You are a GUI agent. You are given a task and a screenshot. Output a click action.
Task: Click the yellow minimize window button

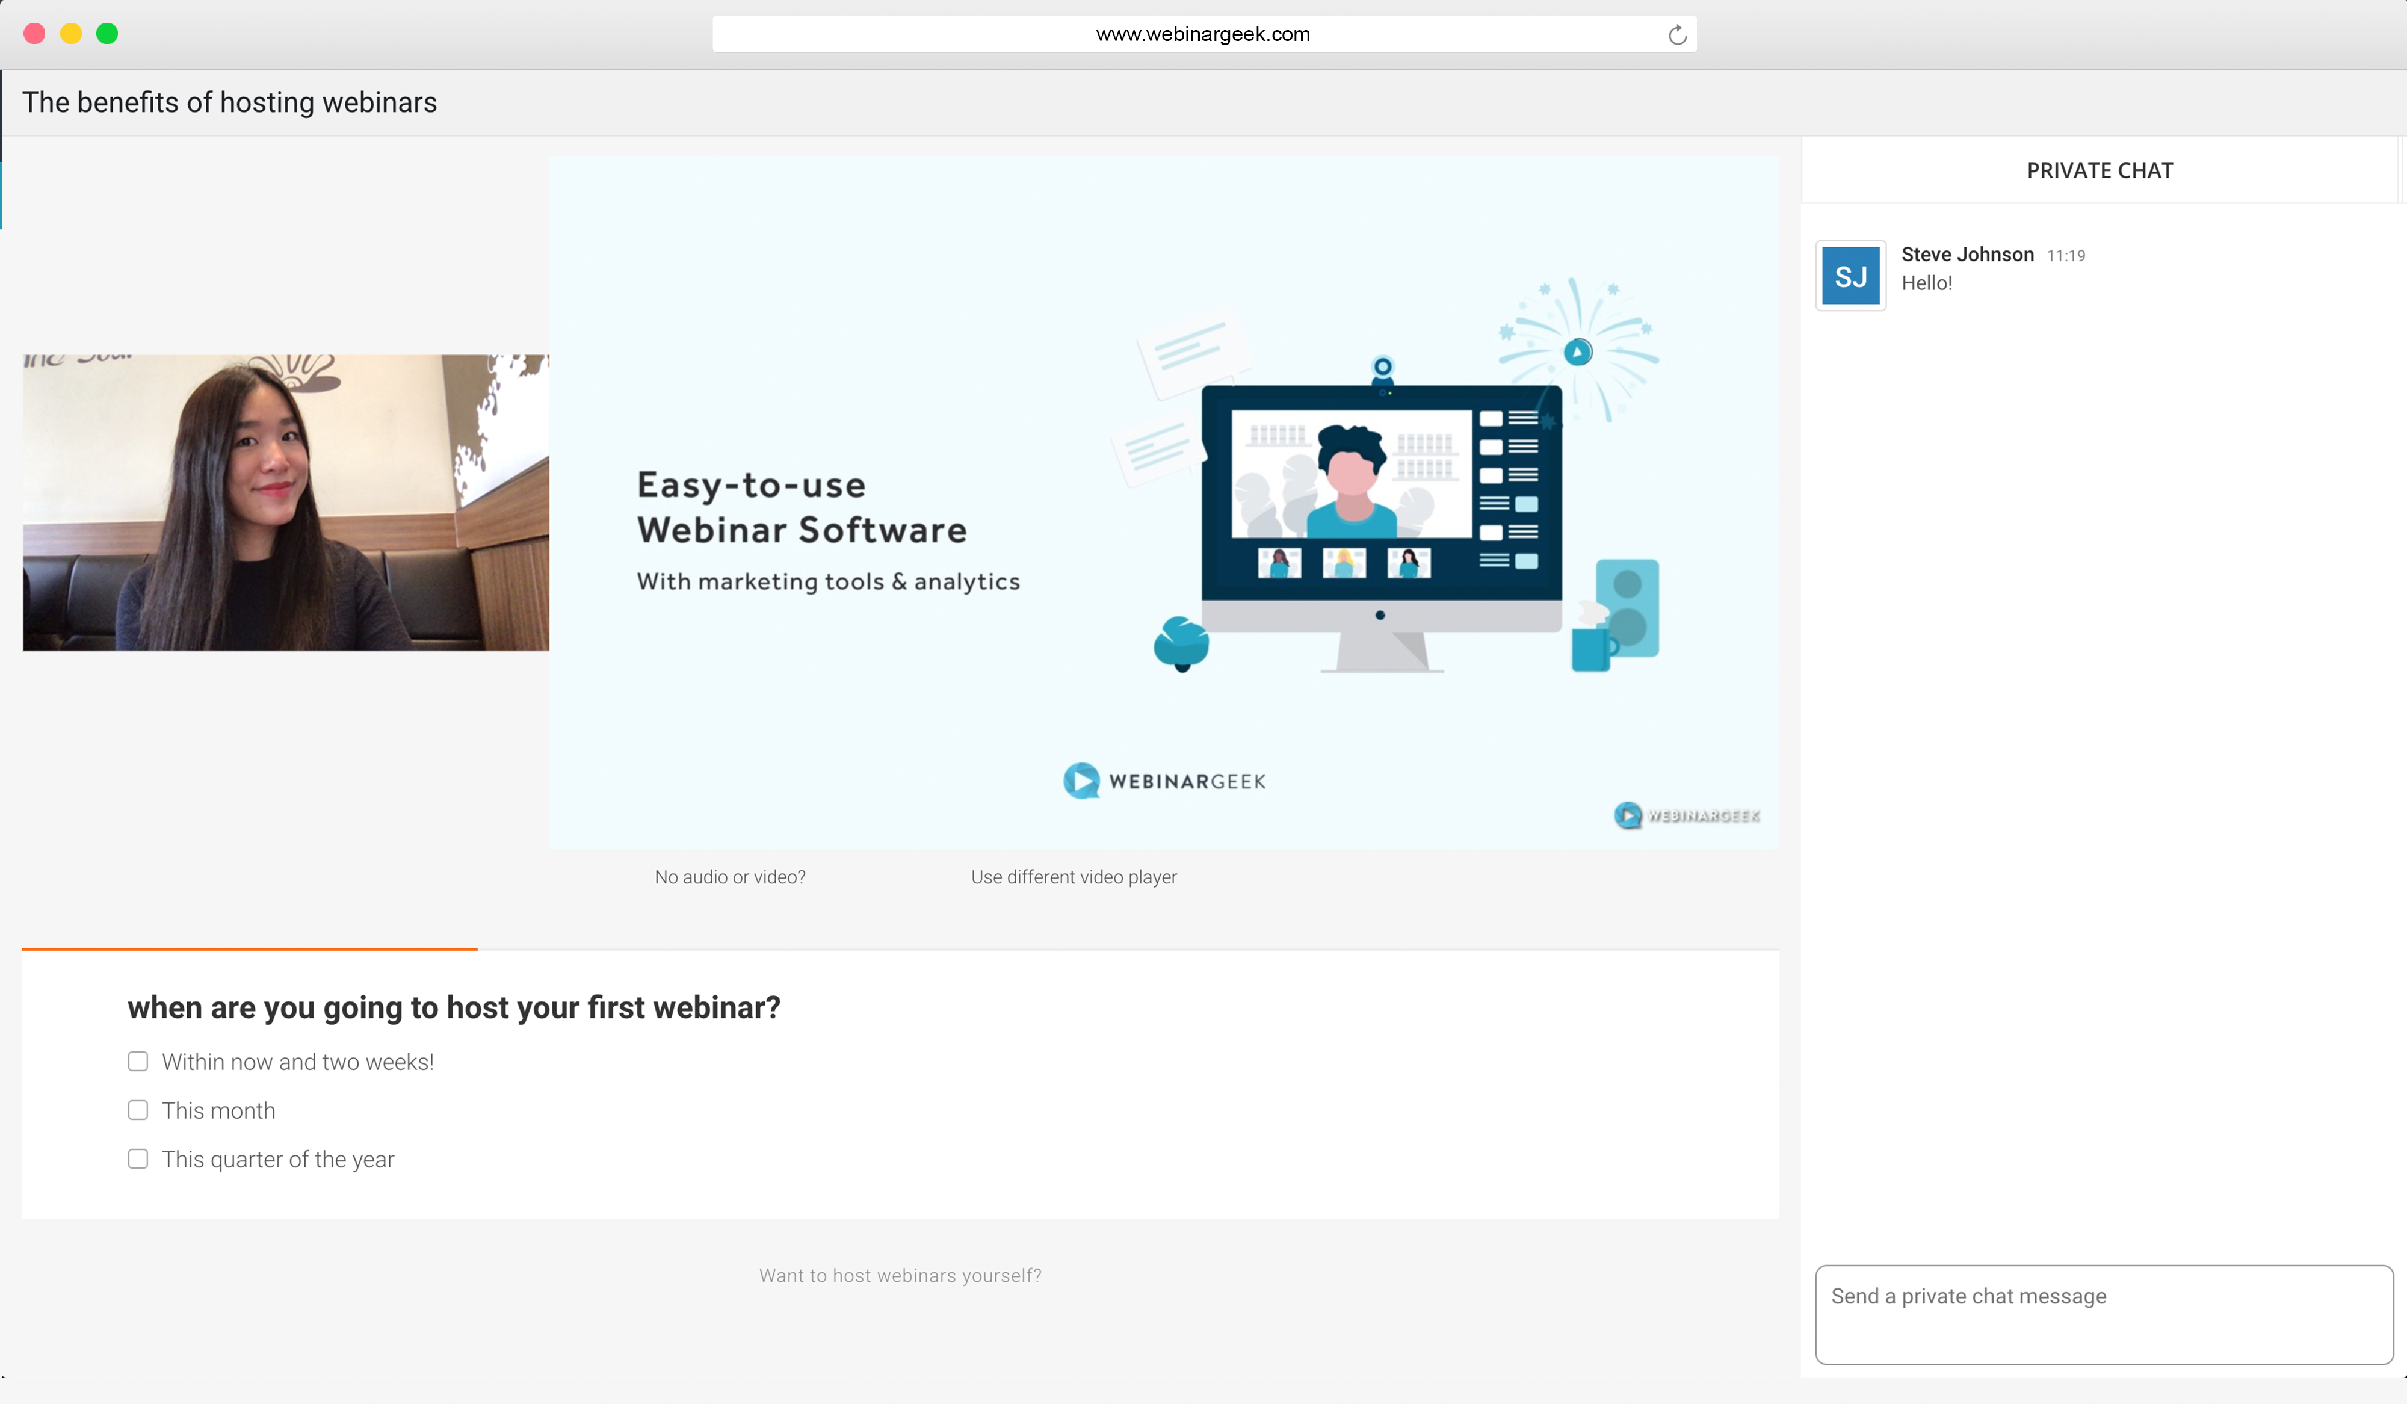(x=70, y=34)
